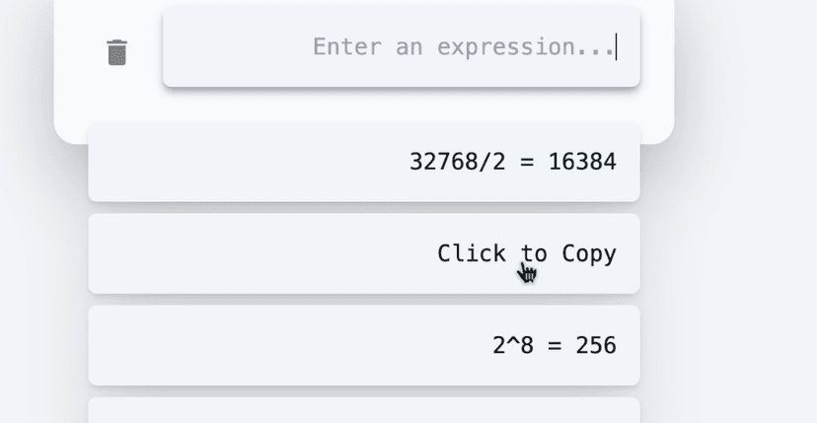Click the equals sign in the 2^8 row

coord(555,346)
